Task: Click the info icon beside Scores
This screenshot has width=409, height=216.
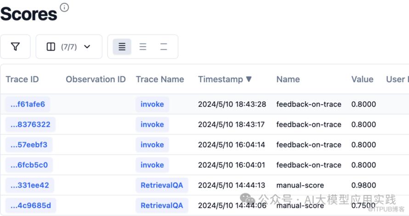Action: pos(64,7)
